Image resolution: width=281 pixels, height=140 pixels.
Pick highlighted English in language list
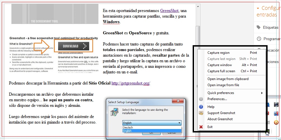[152, 131]
